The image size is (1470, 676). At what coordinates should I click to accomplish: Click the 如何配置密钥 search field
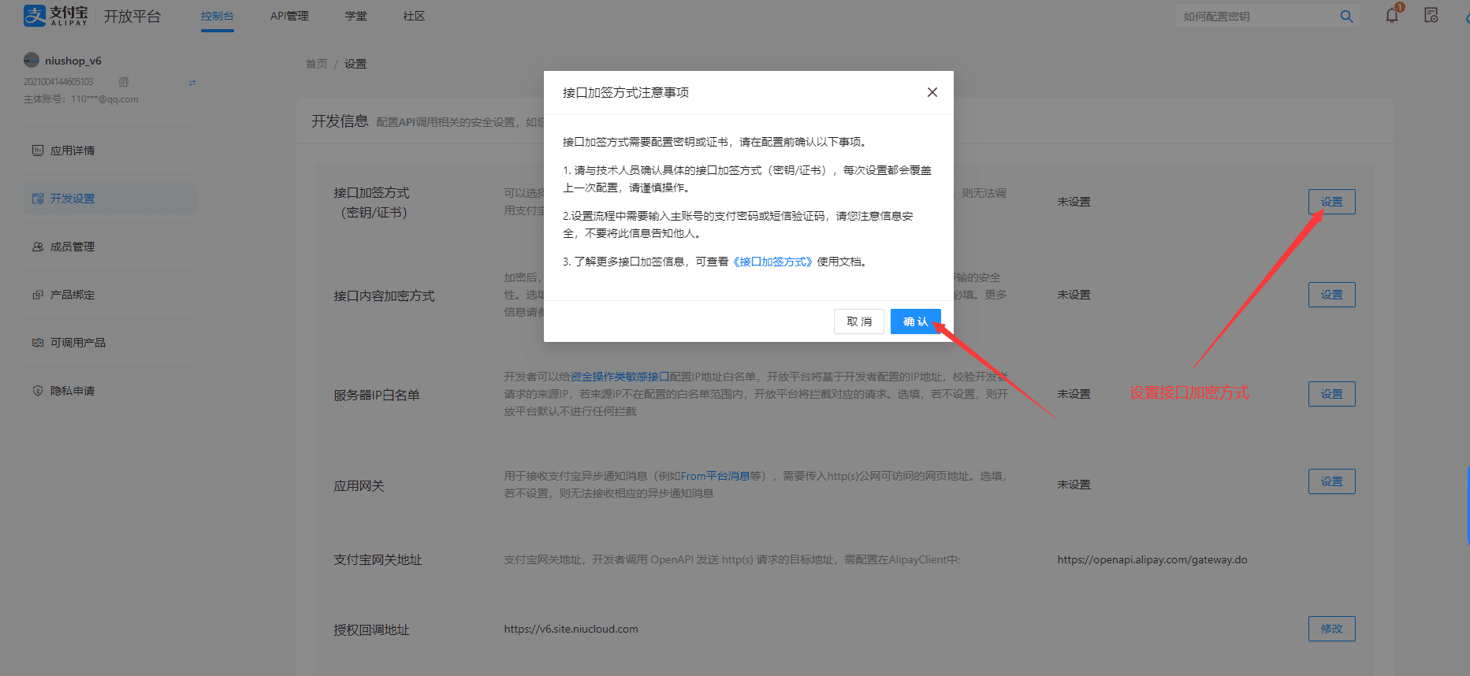pos(1255,17)
